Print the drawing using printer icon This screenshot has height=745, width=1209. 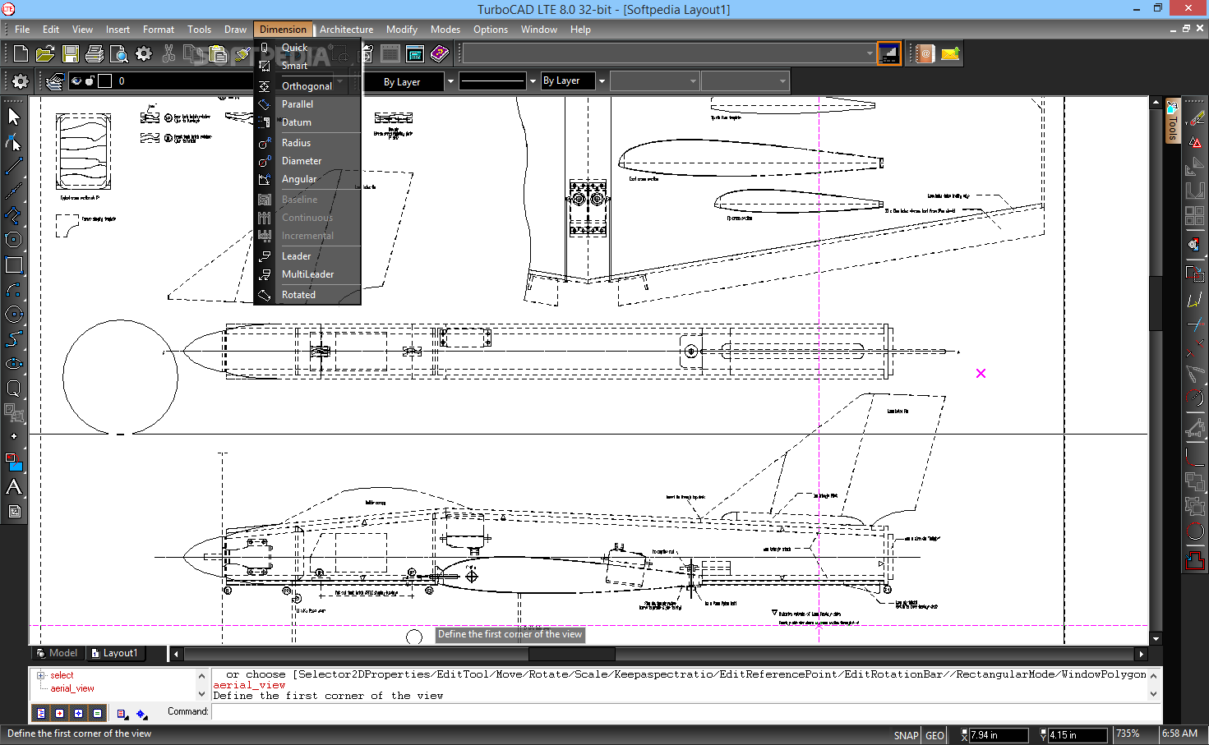click(x=95, y=54)
